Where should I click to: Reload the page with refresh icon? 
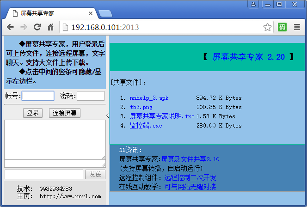point(37,27)
